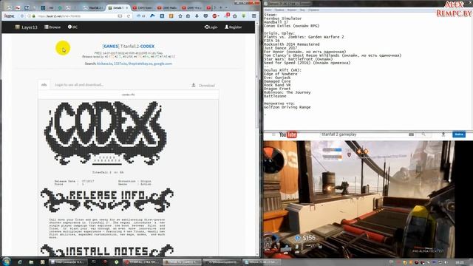Click the green padlock in the address bar
473x266 pixels.
point(34,16)
